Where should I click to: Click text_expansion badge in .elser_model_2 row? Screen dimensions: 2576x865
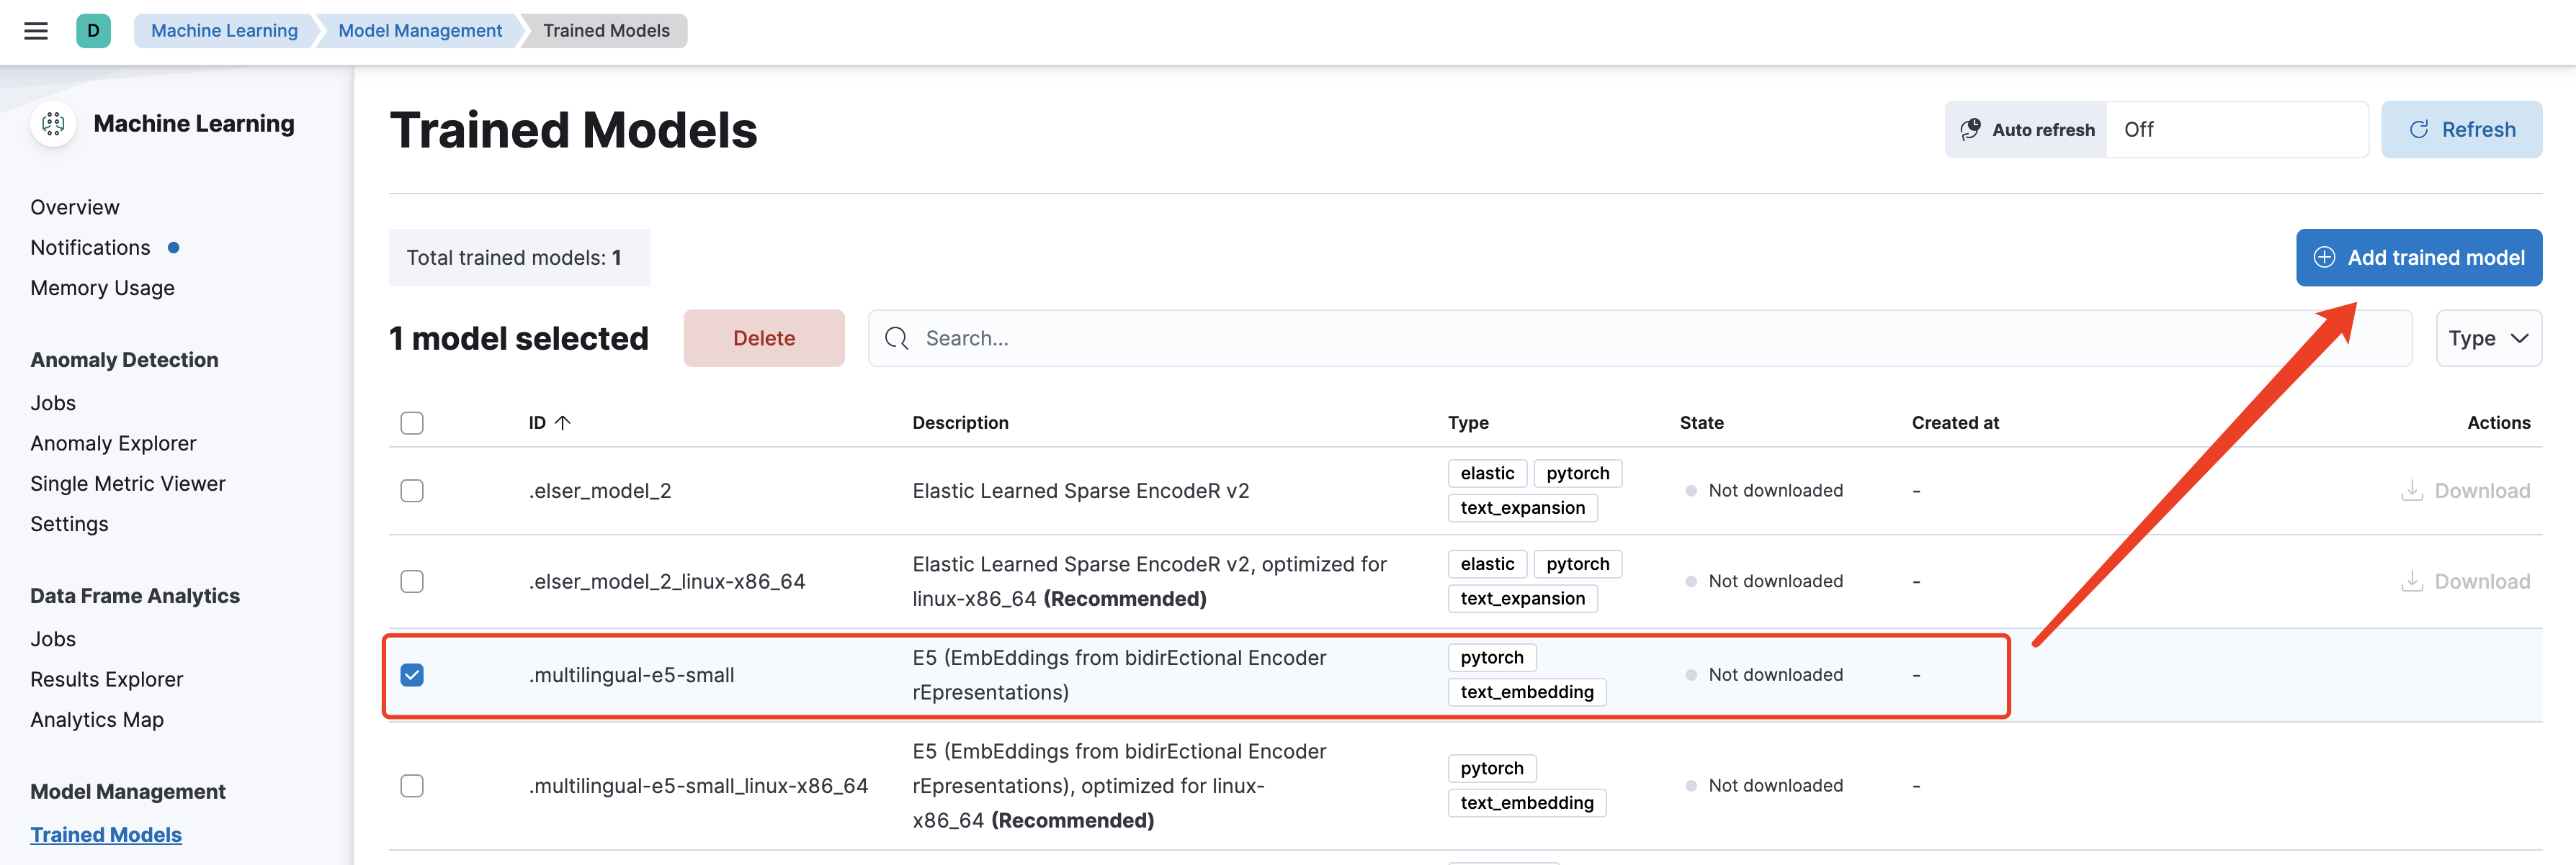coord(1522,508)
